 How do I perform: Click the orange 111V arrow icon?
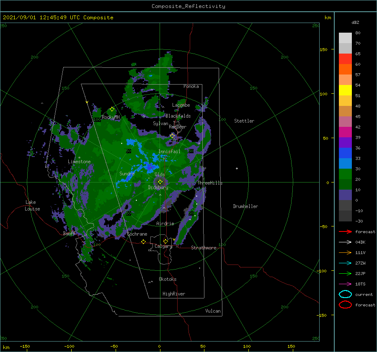[x=345, y=252]
